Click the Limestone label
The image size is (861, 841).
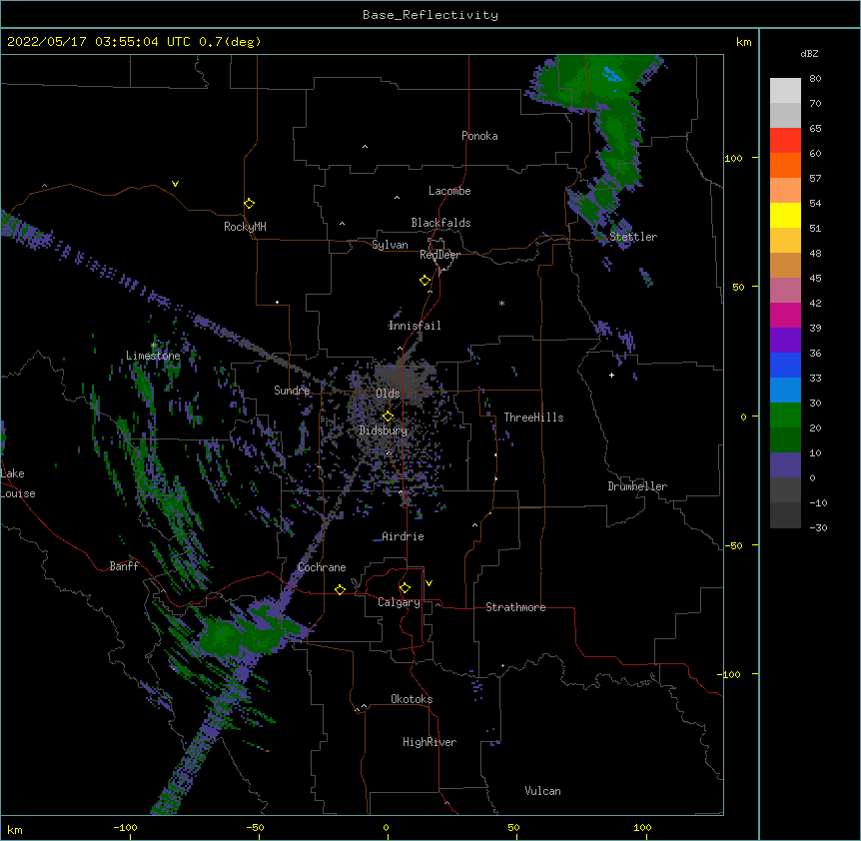coord(153,356)
